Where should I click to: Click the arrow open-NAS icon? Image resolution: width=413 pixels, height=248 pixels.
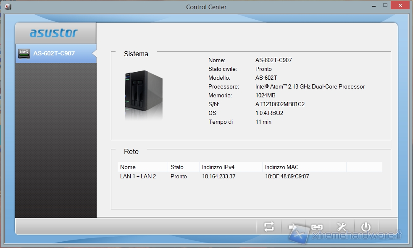[293, 227]
